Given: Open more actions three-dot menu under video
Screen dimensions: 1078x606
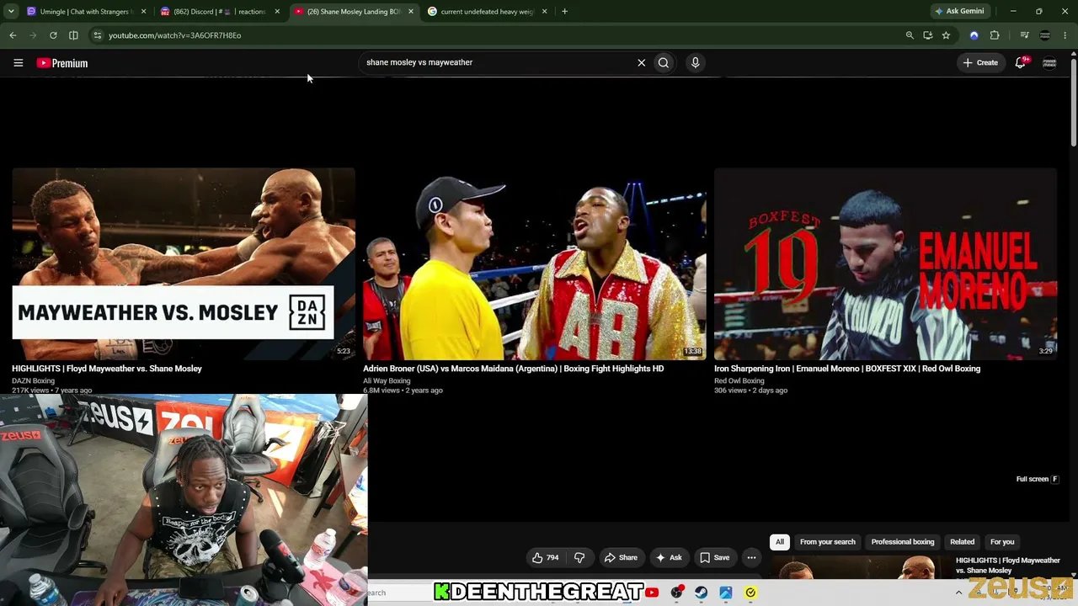Looking at the screenshot, I should pyautogui.click(x=751, y=557).
